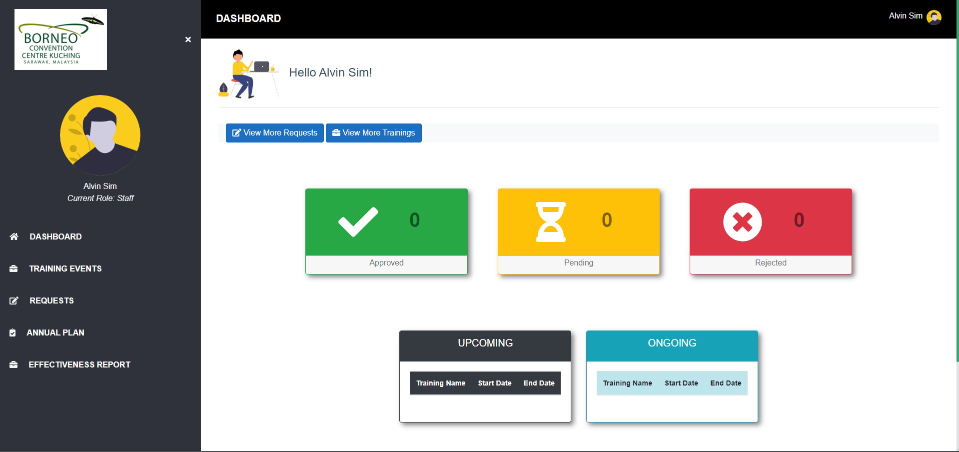Click the large sidebar profile avatar
The image size is (959, 452).
100,135
